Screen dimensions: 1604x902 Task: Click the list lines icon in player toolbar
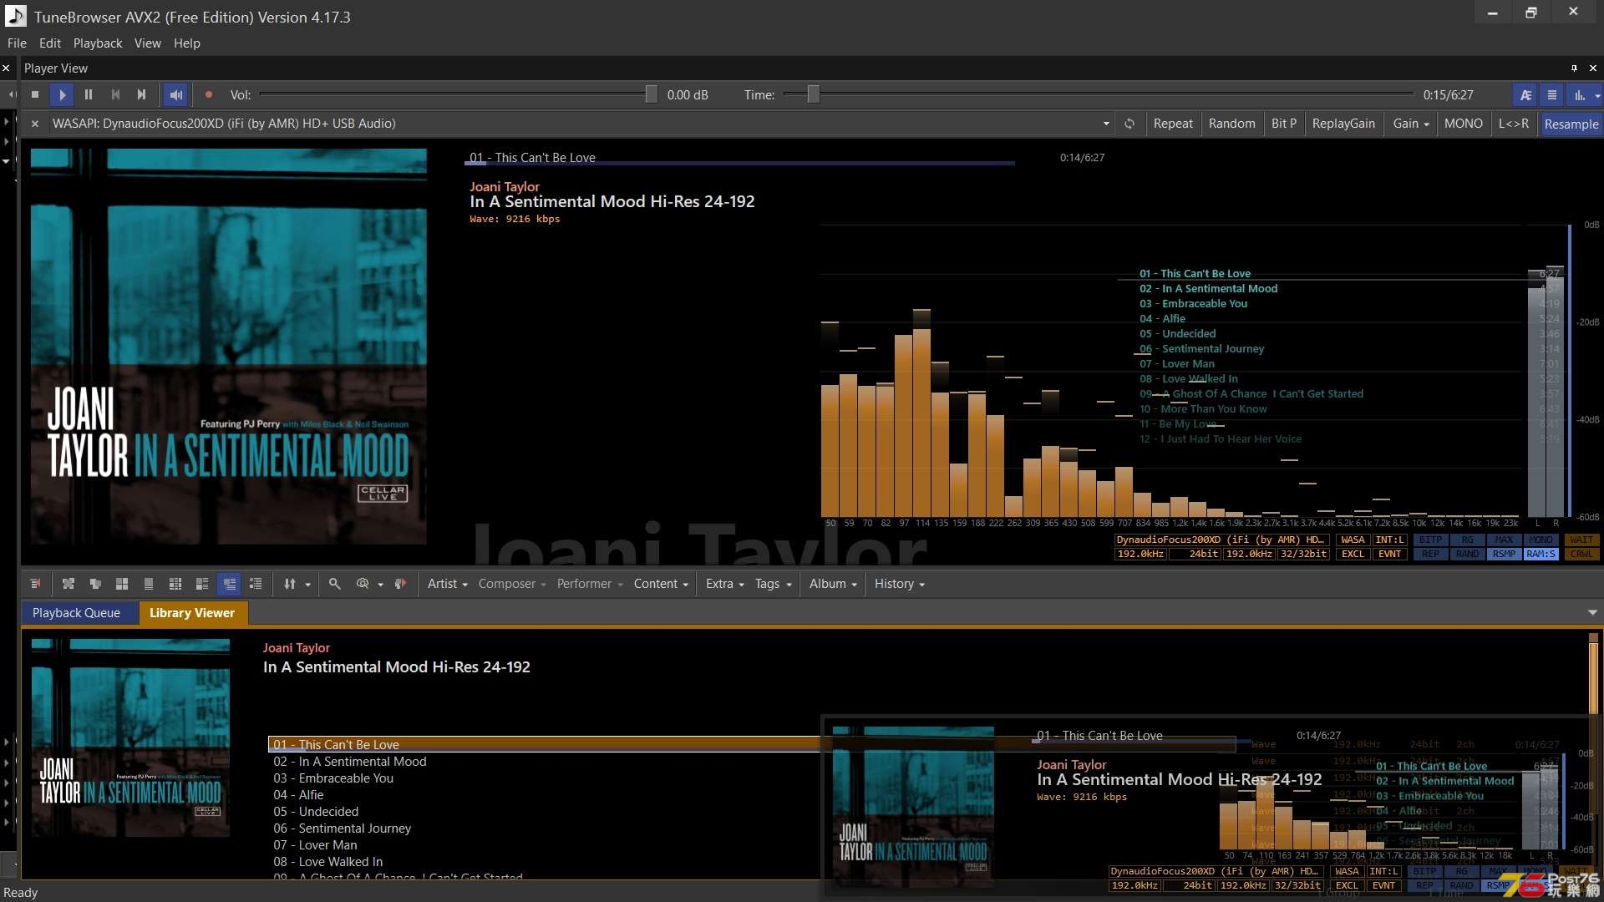click(x=1552, y=95)
